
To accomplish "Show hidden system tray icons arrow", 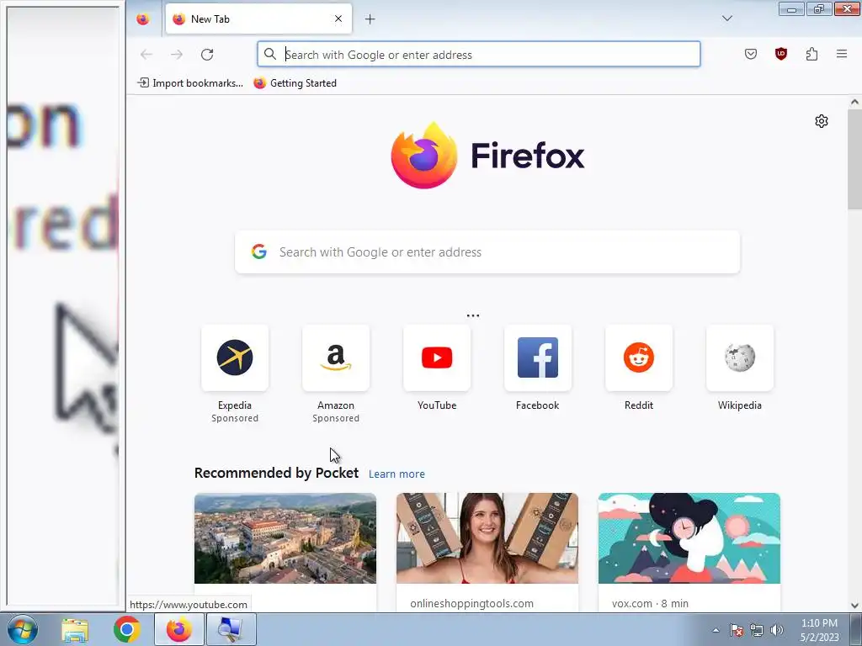I will [716, 630].
